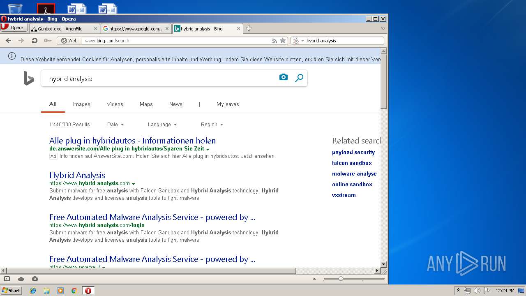This screenshot has height=296, width=526.
Task: Select the Maps search tab
Action: pyautogui.click(x=146, y=104)
